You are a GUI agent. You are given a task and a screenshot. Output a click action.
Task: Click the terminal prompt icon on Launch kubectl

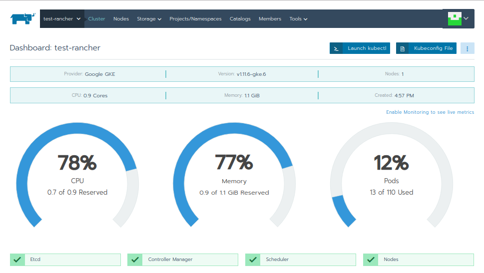tap(336, 48)
